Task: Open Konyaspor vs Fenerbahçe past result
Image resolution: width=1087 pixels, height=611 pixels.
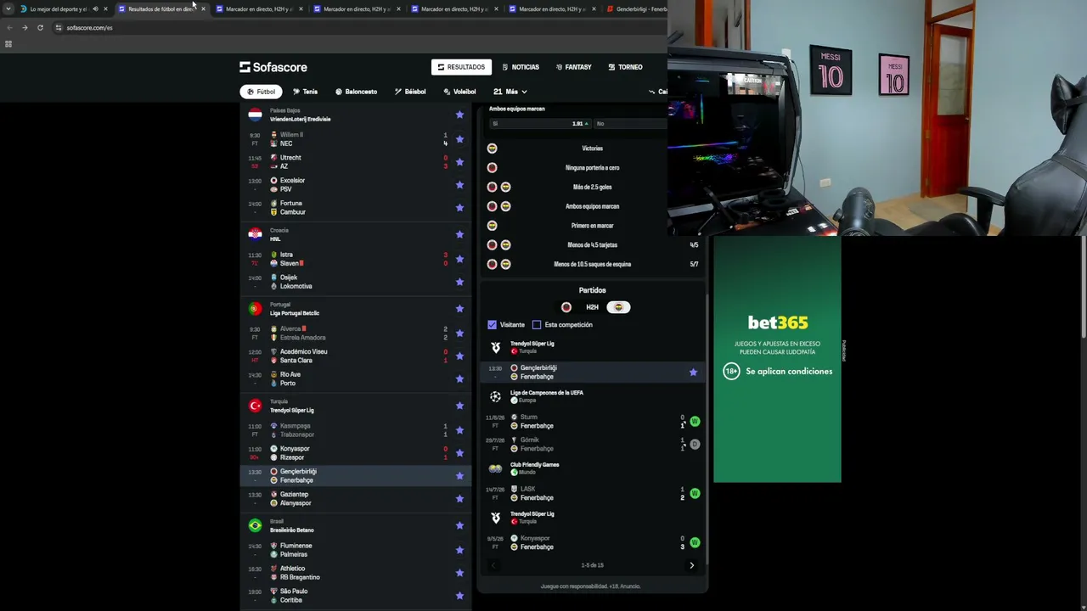Action: point(593,543)
